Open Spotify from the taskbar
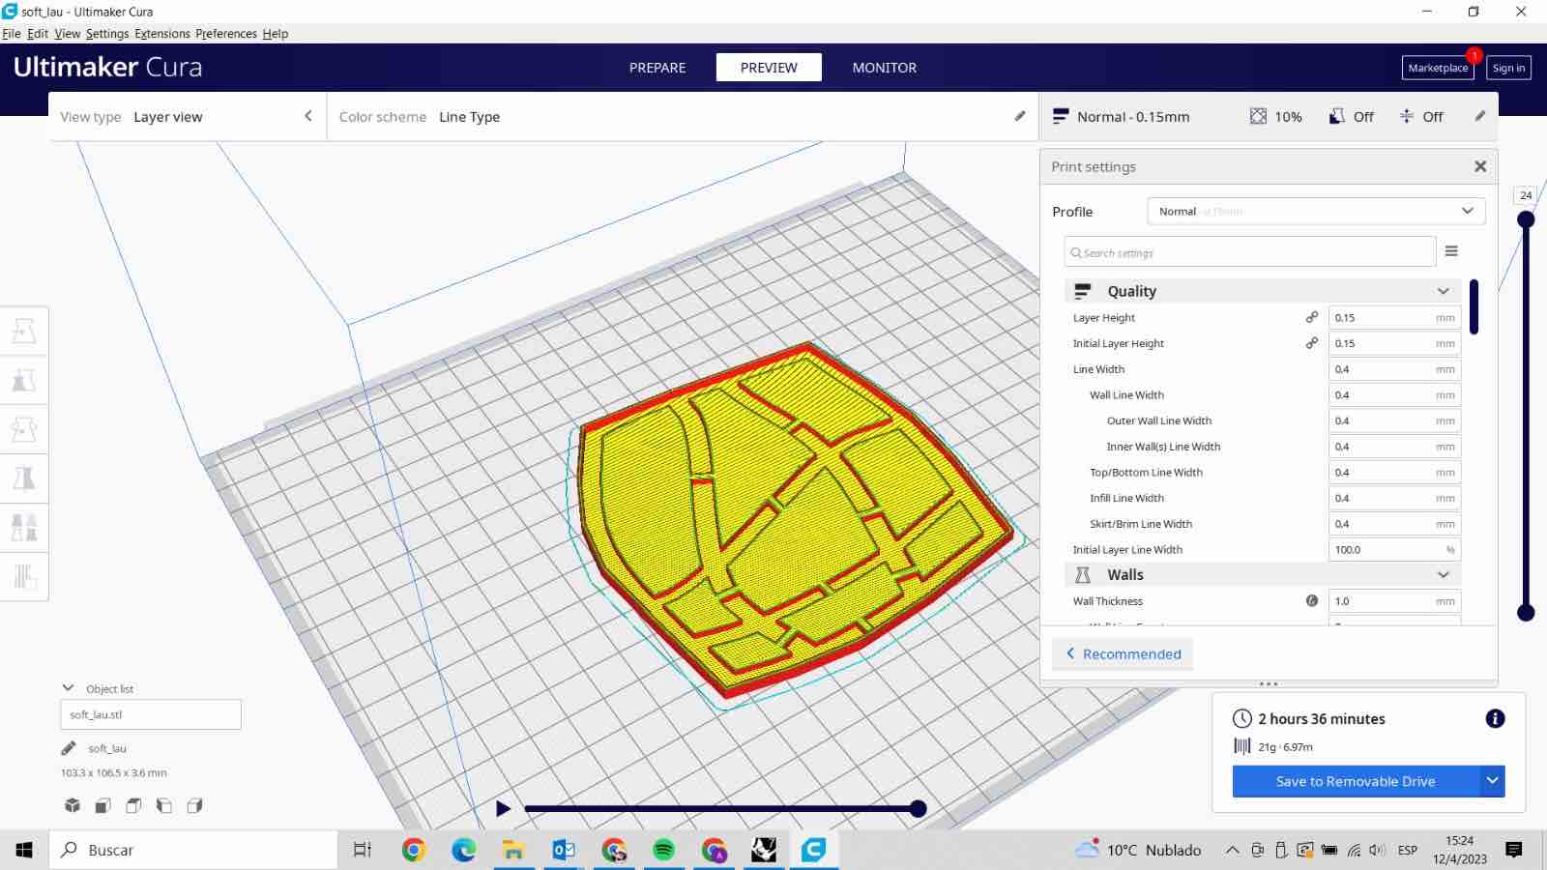The height and width of the screenshot is (870, 1547). (663, 850)
